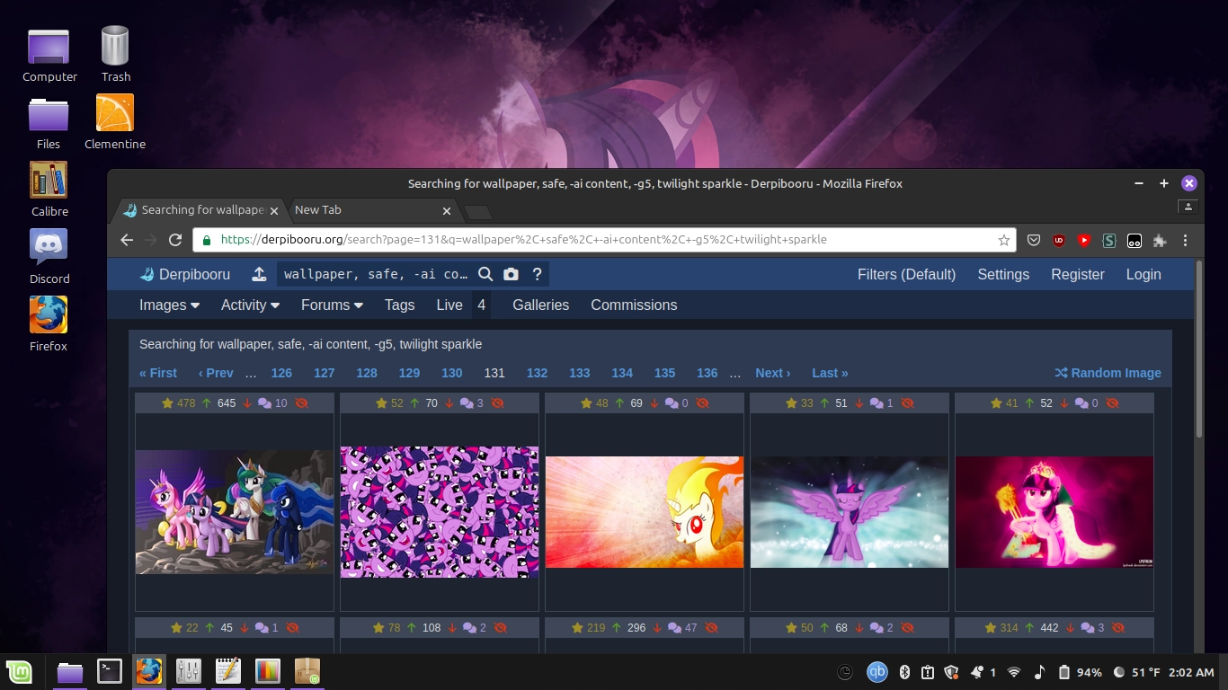
Task: Click the magnifier search button
Action: [x=485, y=274]
